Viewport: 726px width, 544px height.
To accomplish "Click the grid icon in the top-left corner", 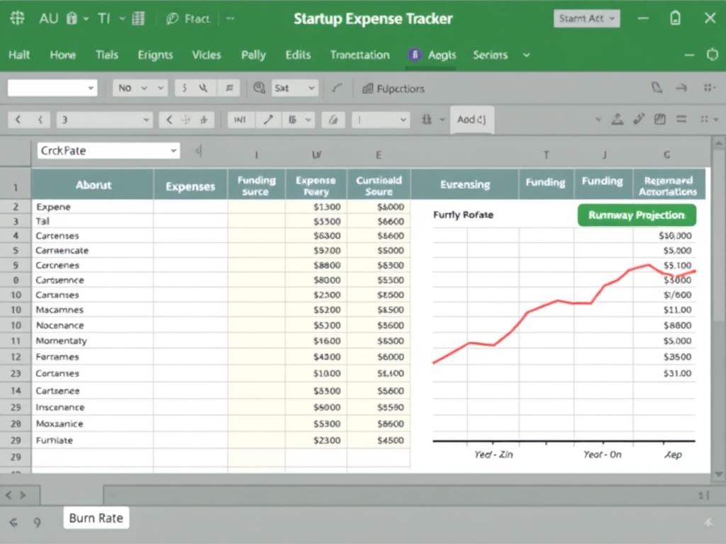I will 17,18.
